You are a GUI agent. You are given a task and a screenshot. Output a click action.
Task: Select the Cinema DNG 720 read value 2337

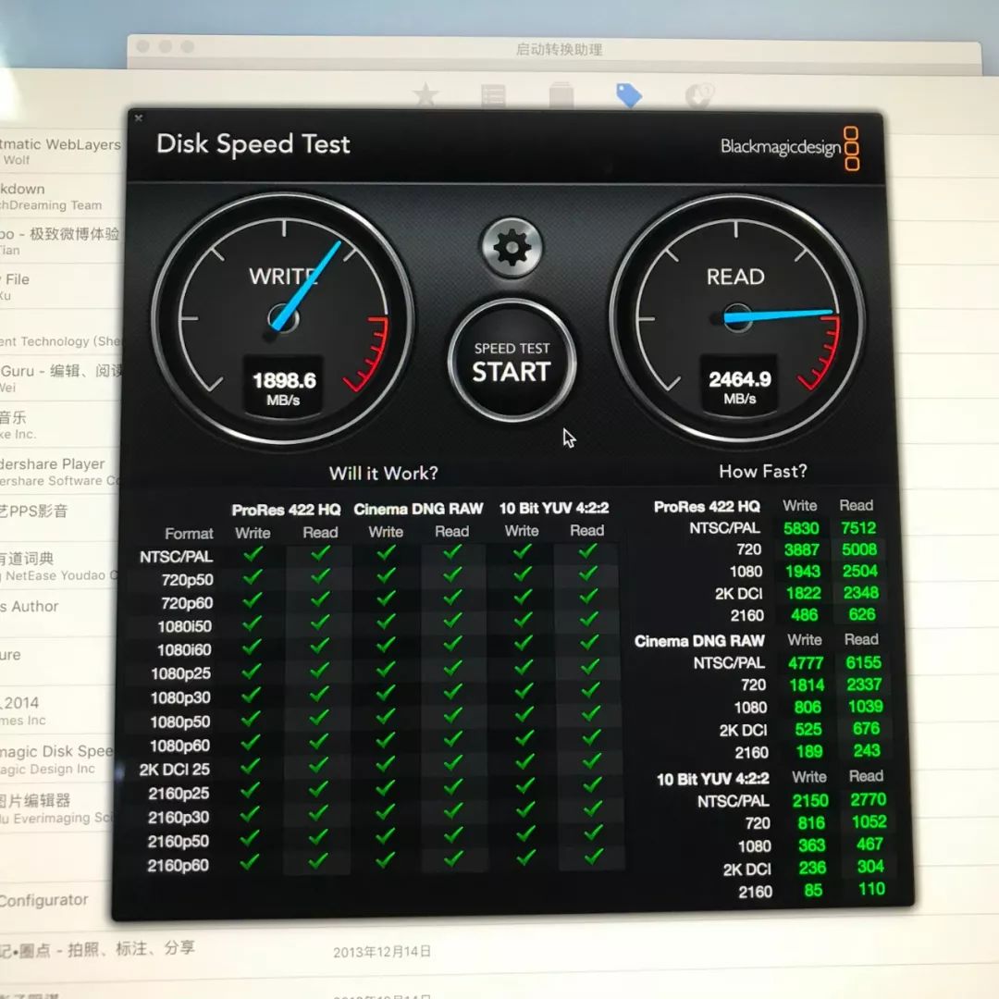pyautogui.click(x=864, y=684)
